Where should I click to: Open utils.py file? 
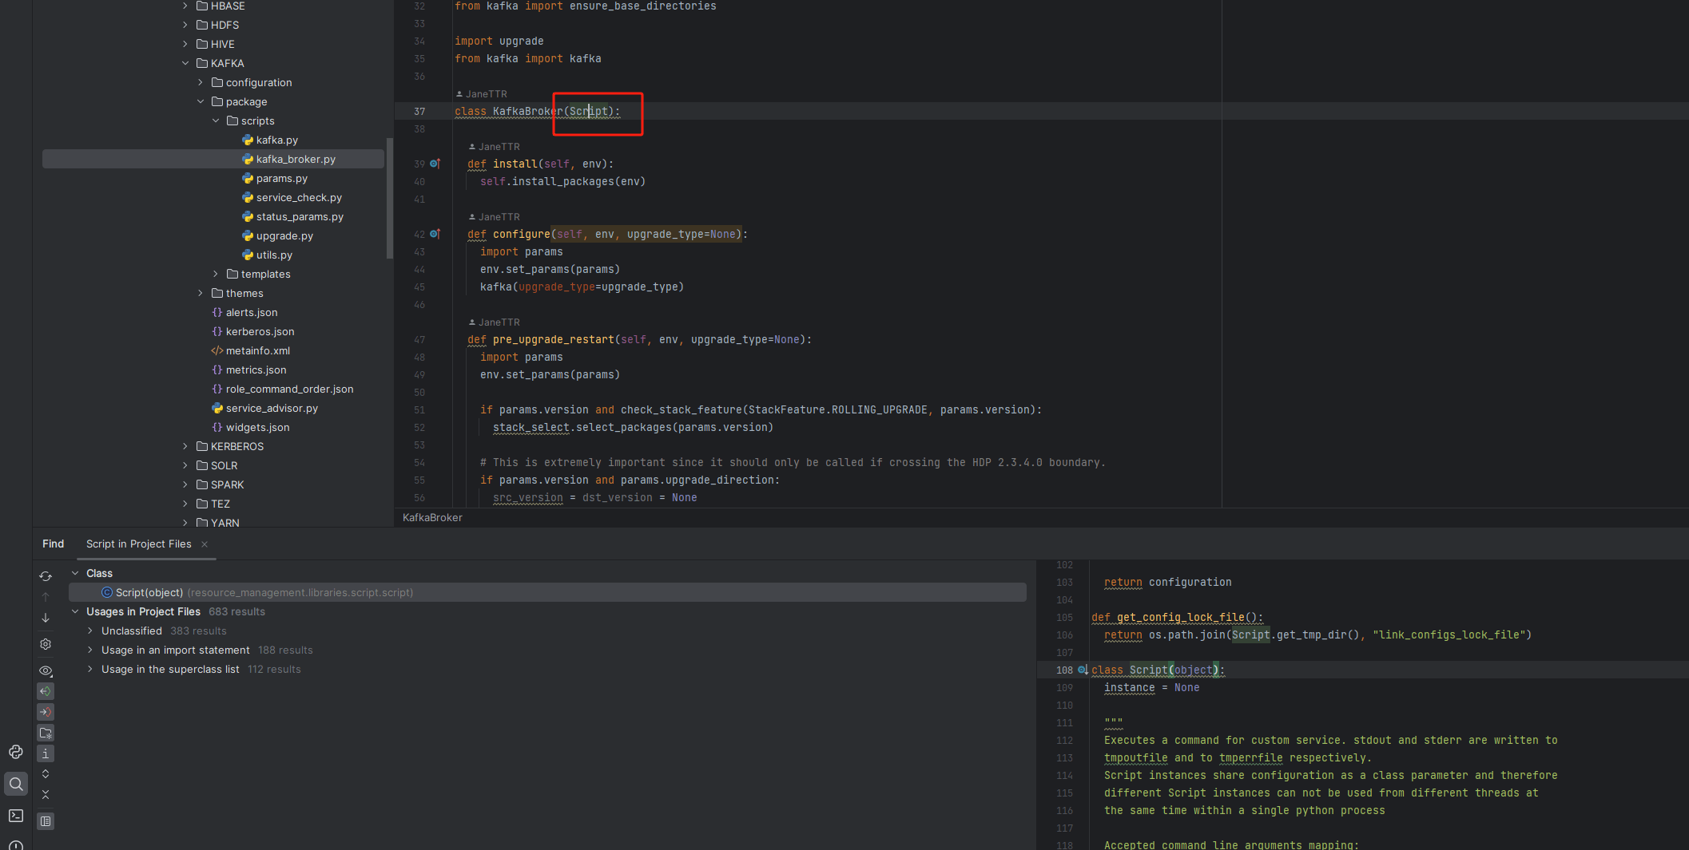(267, 255)
